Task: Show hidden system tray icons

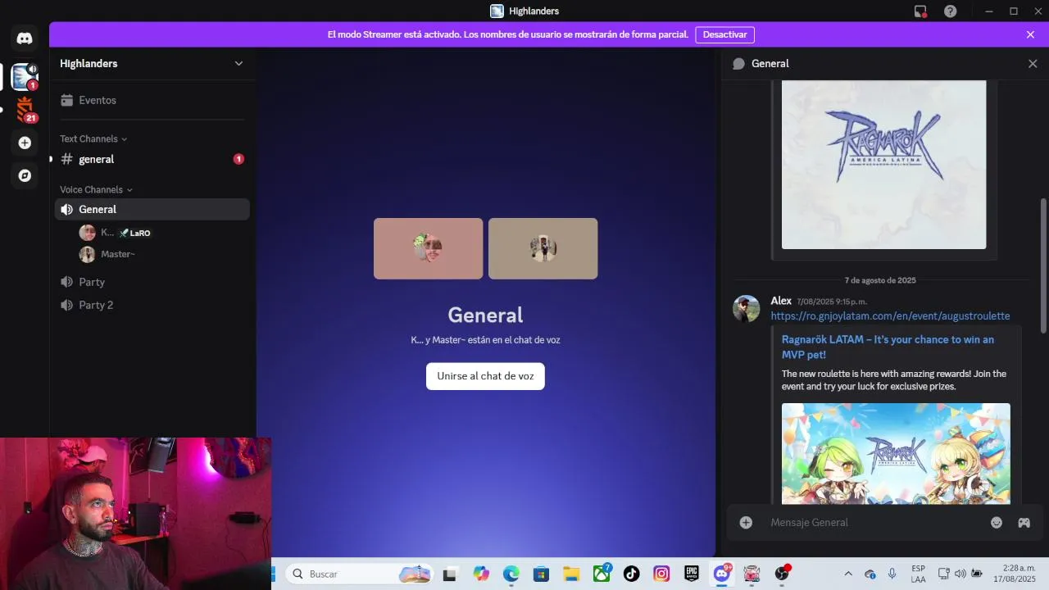Action: 847,574
